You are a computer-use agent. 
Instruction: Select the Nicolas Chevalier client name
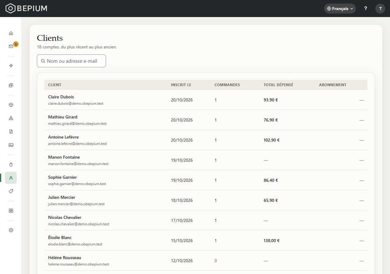[x=65, y=217]
